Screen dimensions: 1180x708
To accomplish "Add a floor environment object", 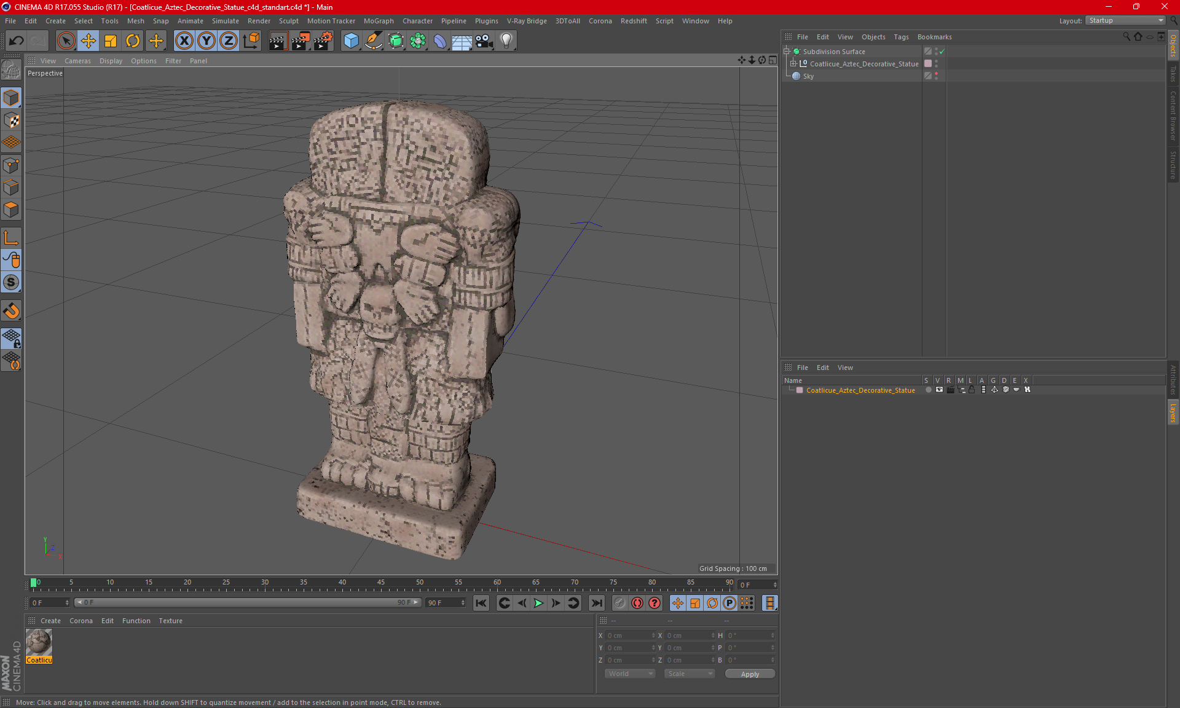I will (462, 41).
